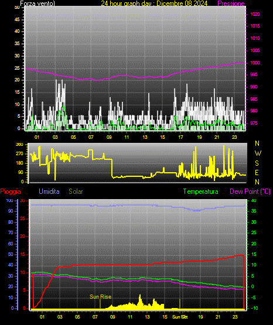Click the Temperatura legend label
The height and width of the screenshot is (325, 273).
coord(201,191)
